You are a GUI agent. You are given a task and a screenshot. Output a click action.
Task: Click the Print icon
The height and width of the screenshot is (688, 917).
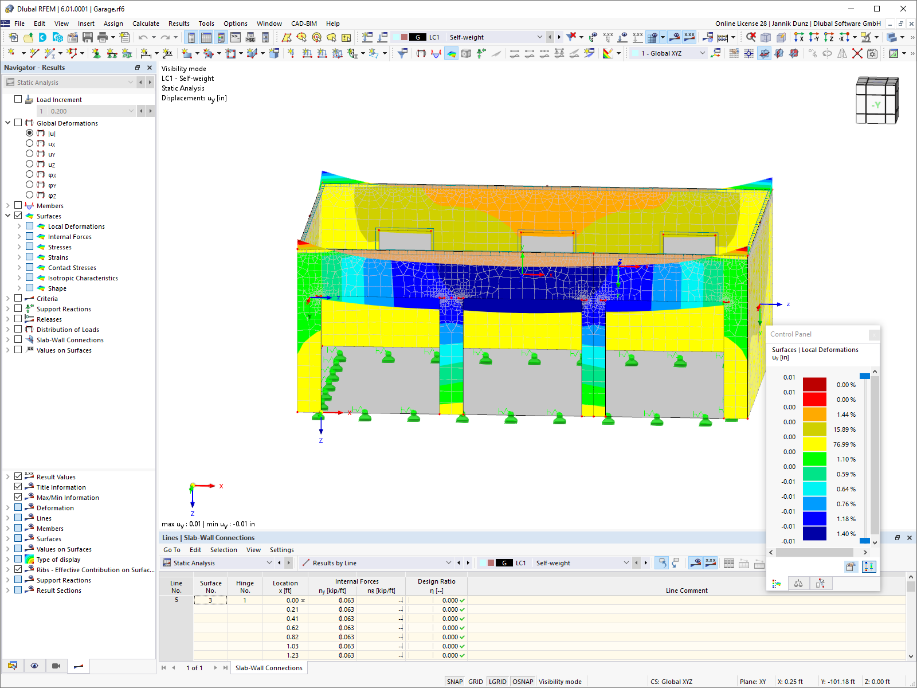click(103, 37)
